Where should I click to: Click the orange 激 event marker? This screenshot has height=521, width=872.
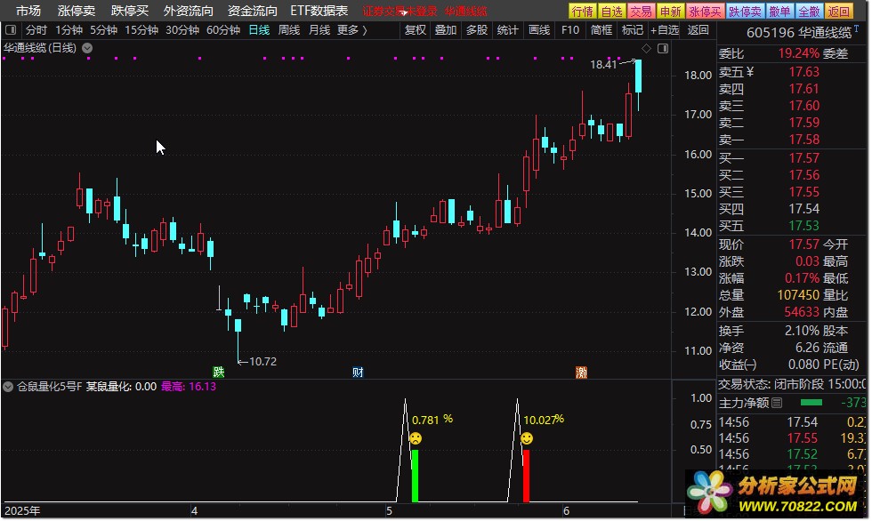pos(581,373)
